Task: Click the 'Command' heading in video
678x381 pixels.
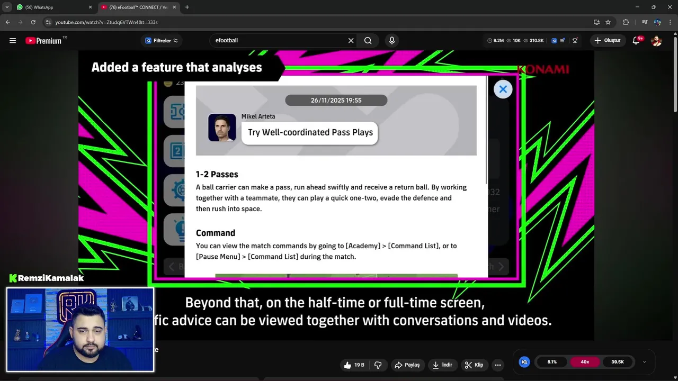Action: pos(215,233)
